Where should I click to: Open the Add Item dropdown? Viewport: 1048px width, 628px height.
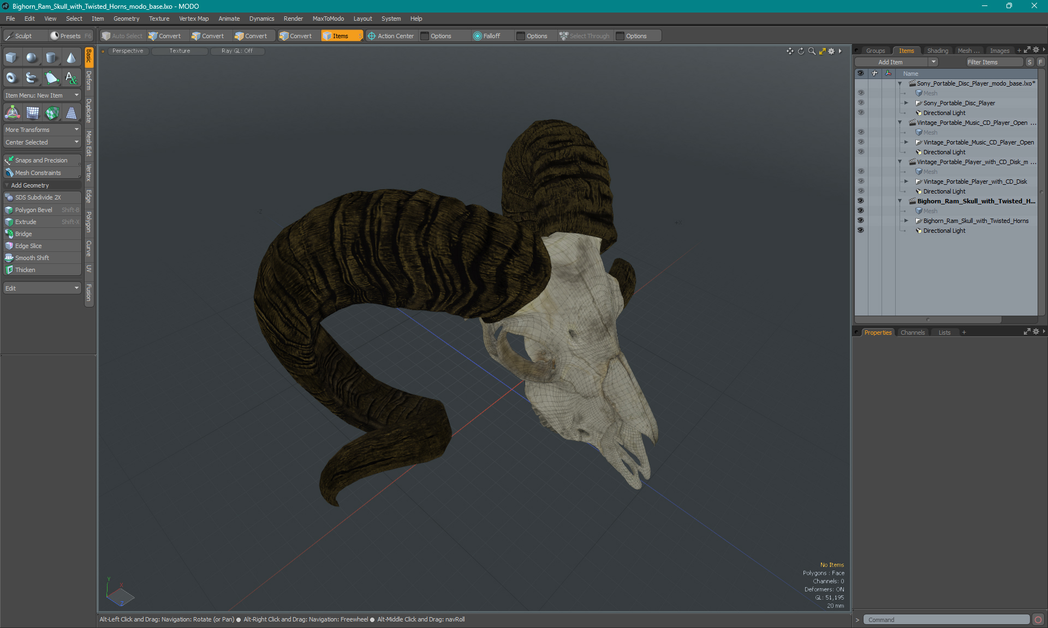[x=897, y=62]
